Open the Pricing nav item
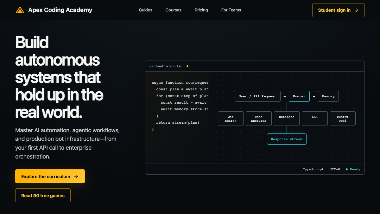This screenshot has width=380, height=214. click(x=201, y=10)
